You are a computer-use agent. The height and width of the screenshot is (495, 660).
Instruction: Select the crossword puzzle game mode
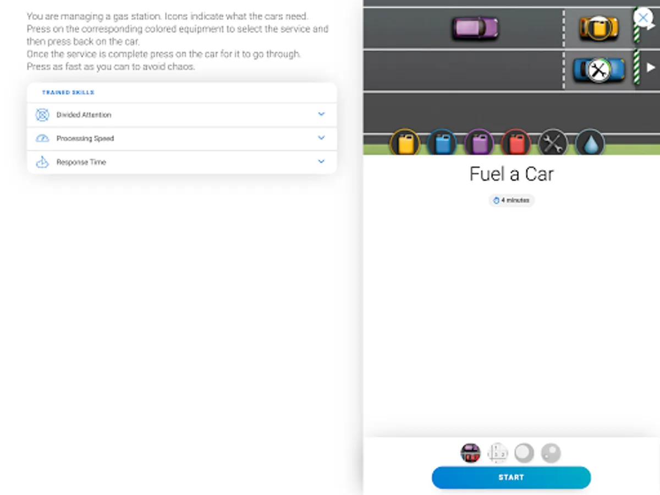[x=497, y=453]
